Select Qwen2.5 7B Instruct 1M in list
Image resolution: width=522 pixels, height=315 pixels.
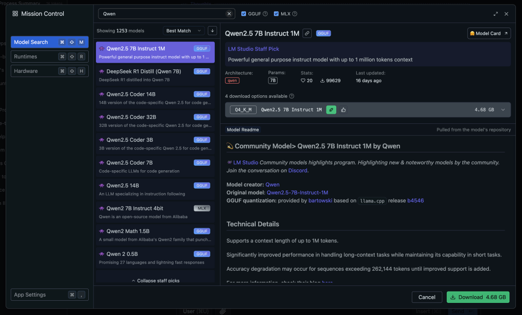tap(155, 52)
